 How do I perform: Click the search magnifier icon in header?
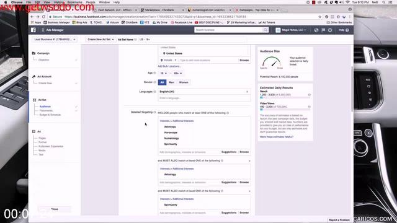click(x=265, y=30)
